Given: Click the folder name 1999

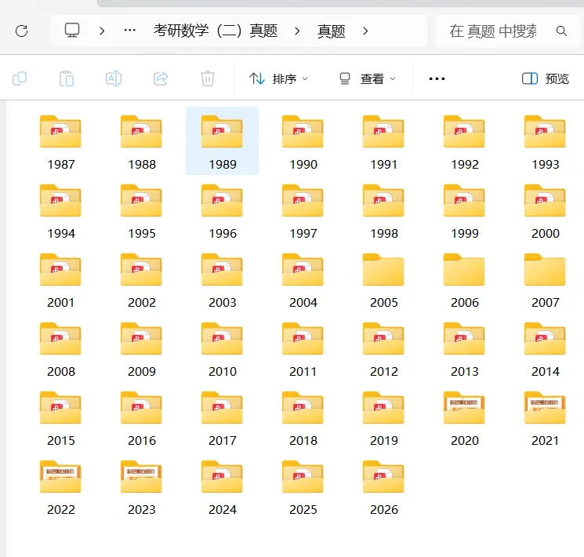Looking at the screenshot, I should click(464, 233).
